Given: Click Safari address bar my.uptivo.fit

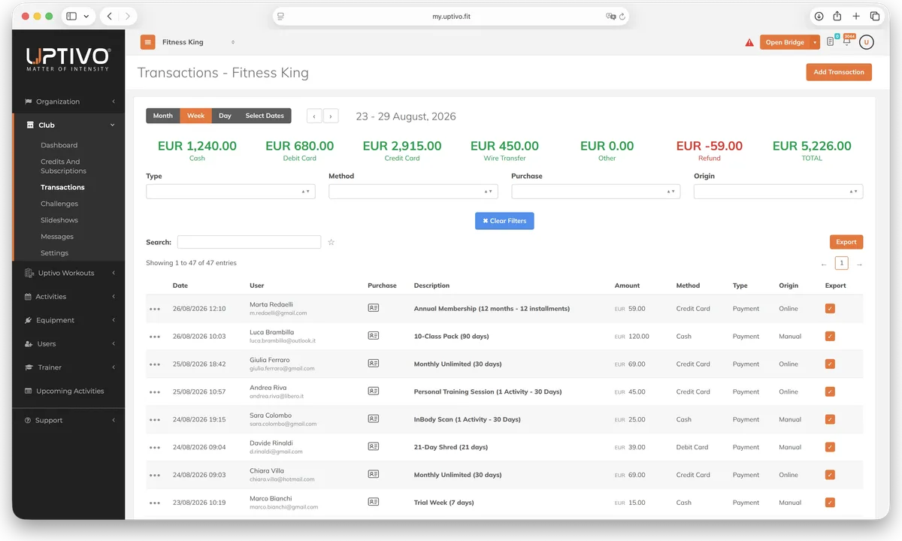Looking at the screenshot, I should pyautogui.click(x=451, y=16).
